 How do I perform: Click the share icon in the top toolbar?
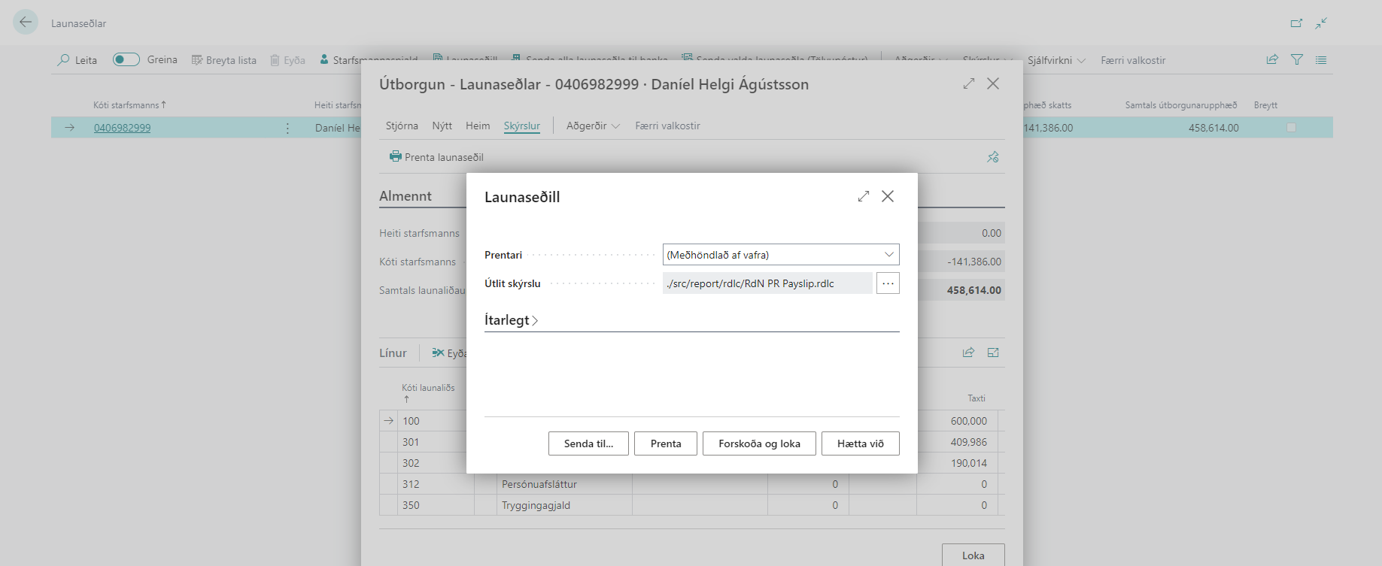coord(1272,60)
